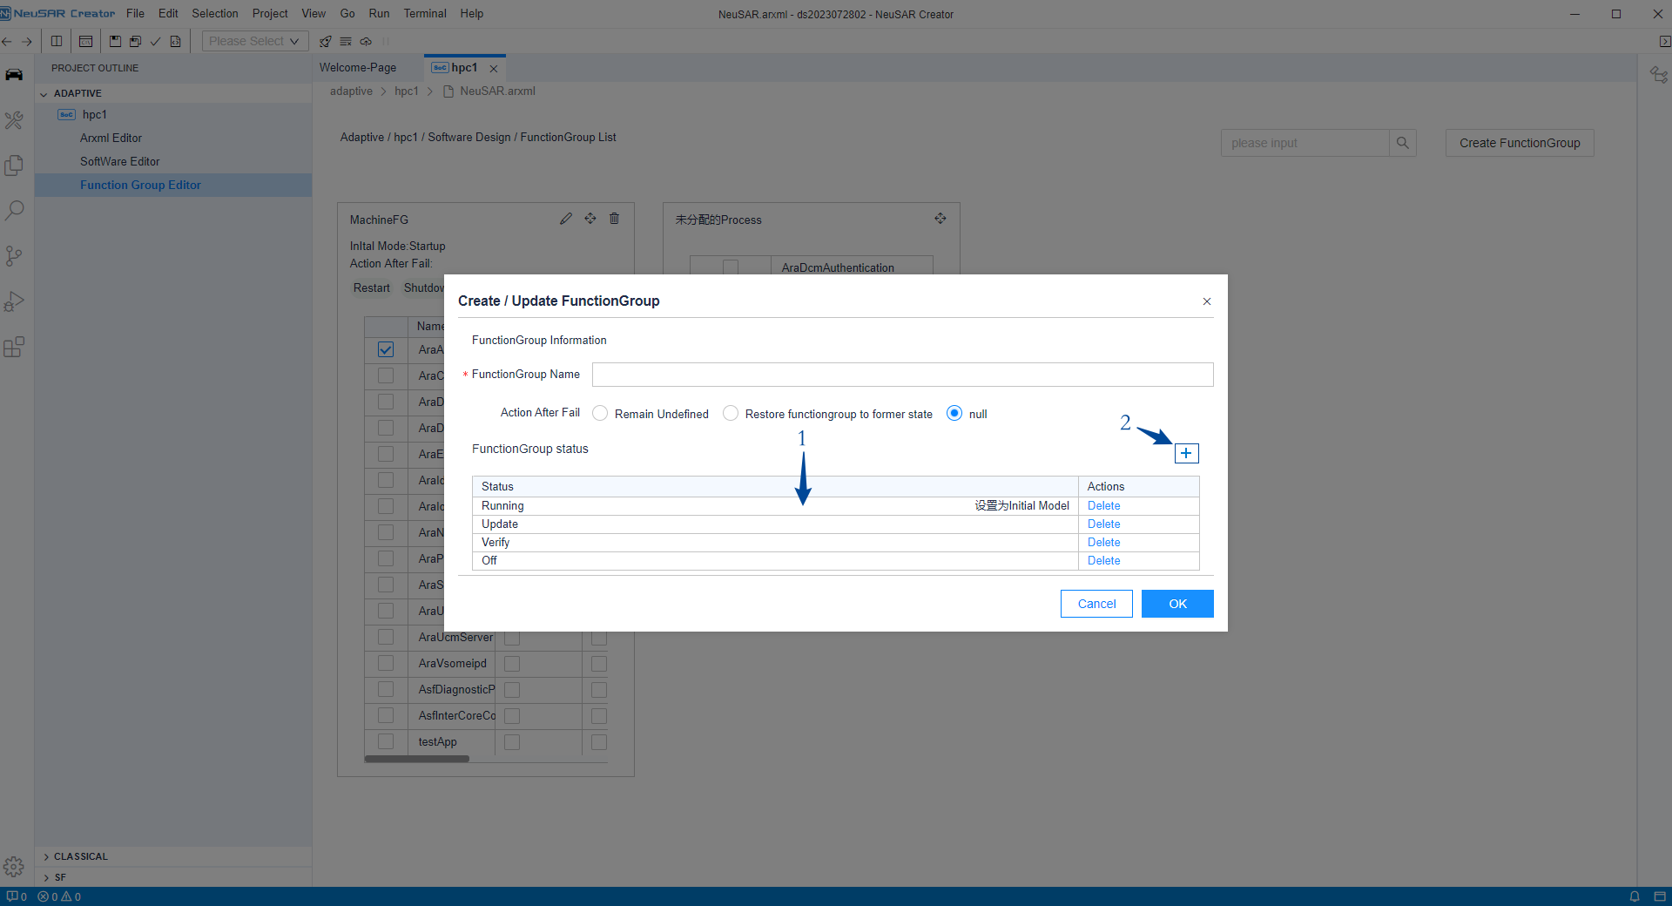Image resolution: width=1672 pixels, height=906 pixels.
Task: Switch to the Welcome-Page tab
Action: click(x=357, y=67)
